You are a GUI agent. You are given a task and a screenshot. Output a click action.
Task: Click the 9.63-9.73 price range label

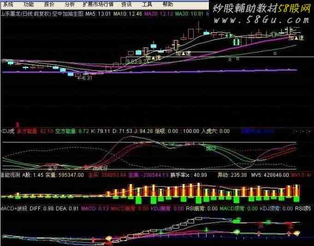(137, 61)
